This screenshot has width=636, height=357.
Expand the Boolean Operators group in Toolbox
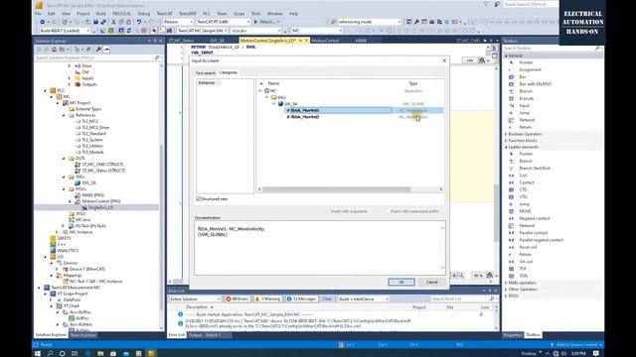point(506,134)
